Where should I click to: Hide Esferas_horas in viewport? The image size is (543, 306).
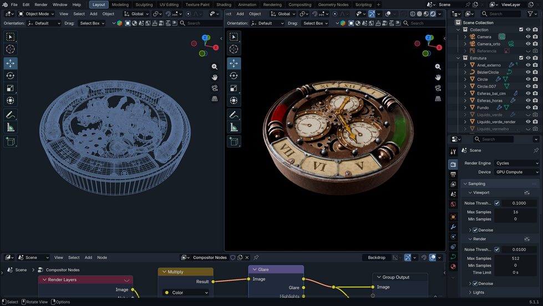pos(528,101)
